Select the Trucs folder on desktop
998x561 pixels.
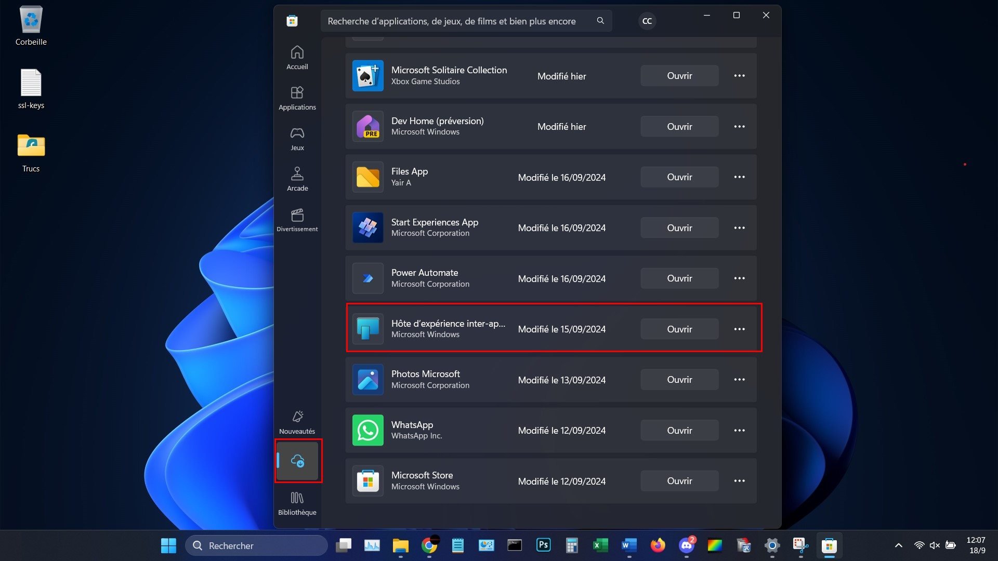[31, 153]
